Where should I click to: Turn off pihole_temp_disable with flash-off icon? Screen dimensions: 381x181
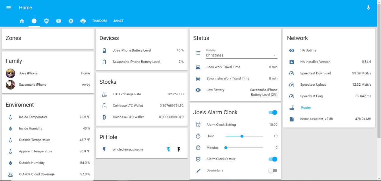pos(168,149)
